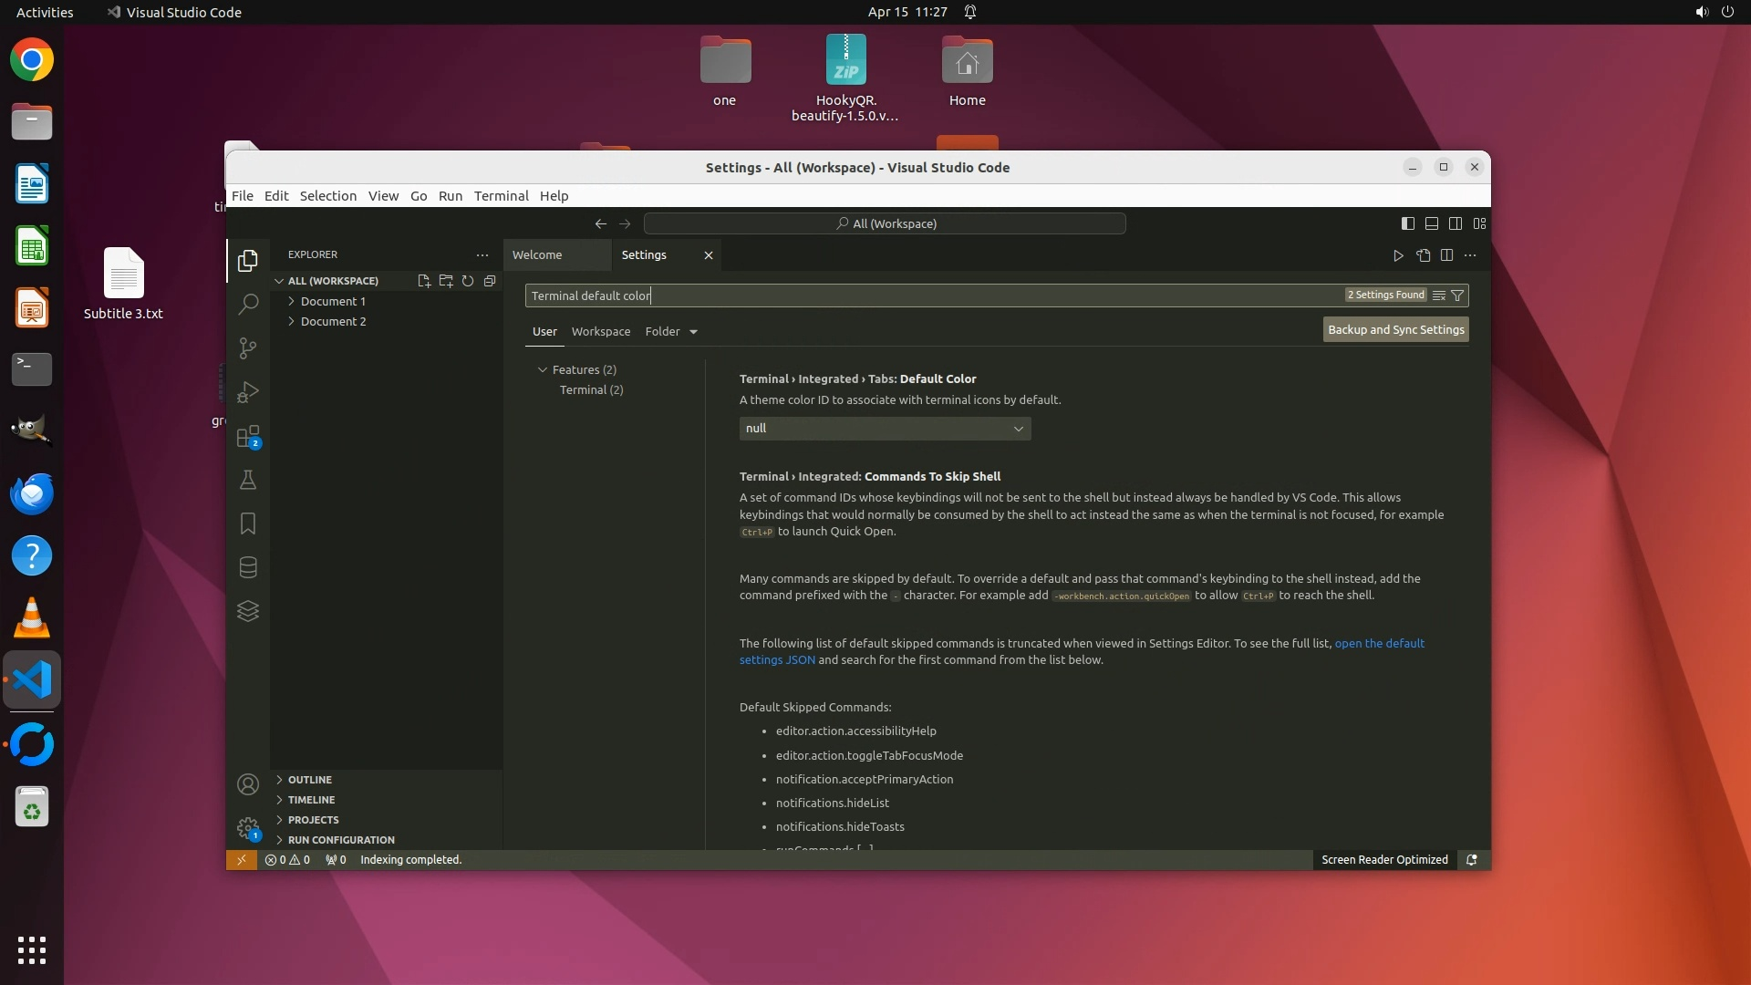The height and width of the screenshot is (985, 1751).
Task: Click Backup and Sync Settings button
Action: point(1395,330)
